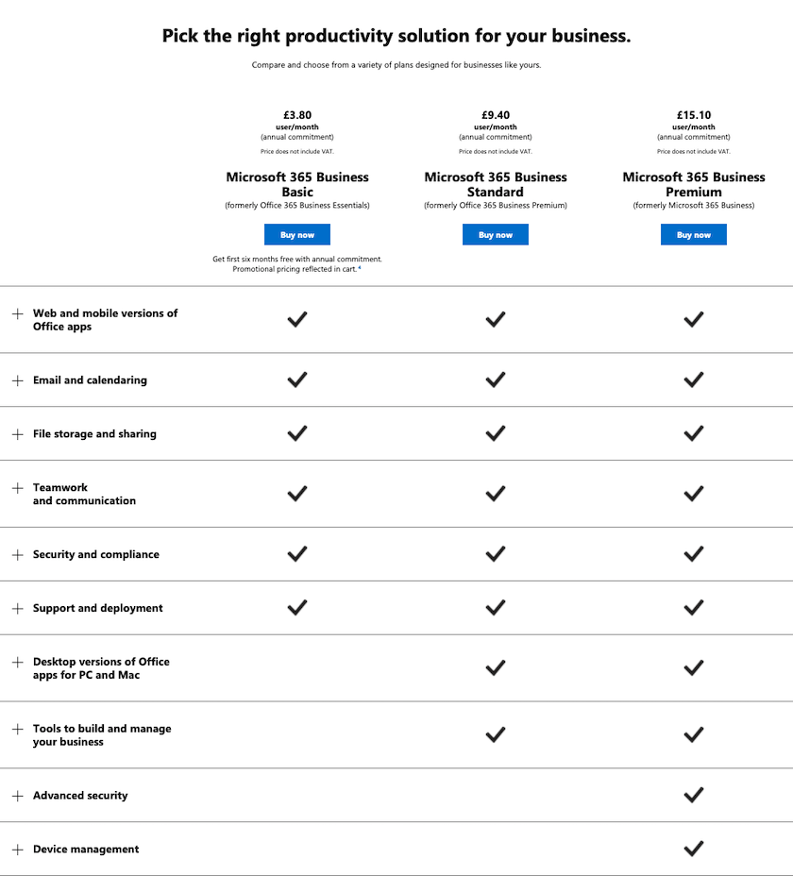793x876 pixels.
Task: Click plus icon beside Advanced security
Action: click(x=17, y=796)
